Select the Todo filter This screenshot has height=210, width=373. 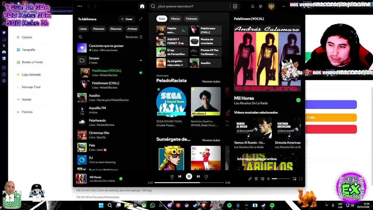162,19
